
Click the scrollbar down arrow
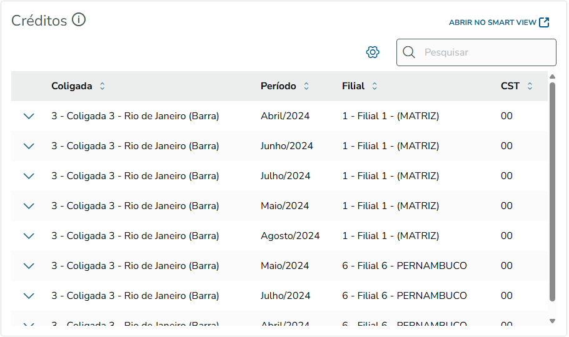[x=552, y=321]
